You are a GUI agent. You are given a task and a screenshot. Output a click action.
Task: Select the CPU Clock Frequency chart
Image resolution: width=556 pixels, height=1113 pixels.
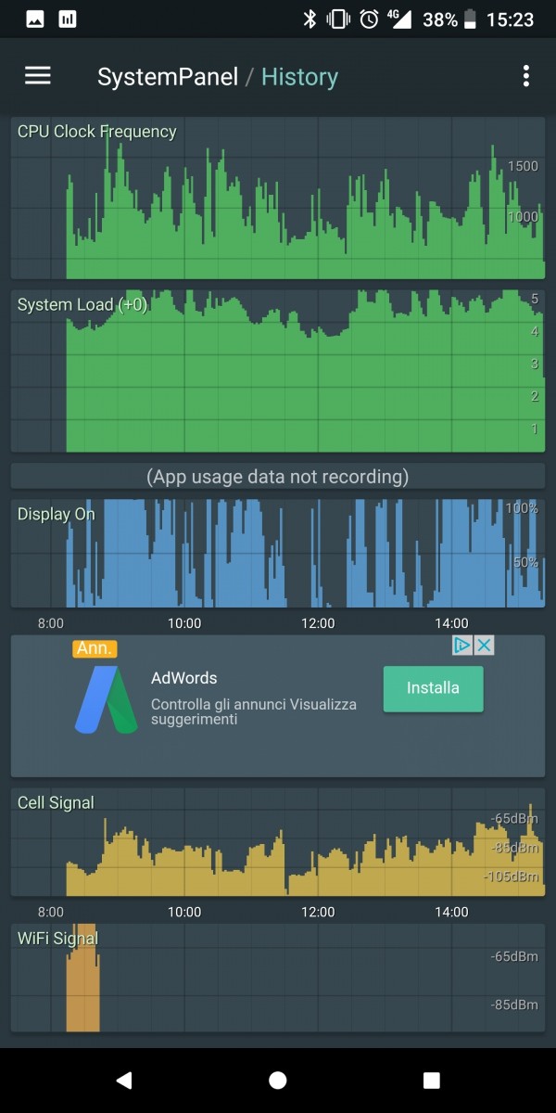(278, 198)
